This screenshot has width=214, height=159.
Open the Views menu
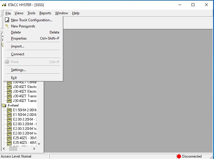pyautogui.click(x=19, y=13)
